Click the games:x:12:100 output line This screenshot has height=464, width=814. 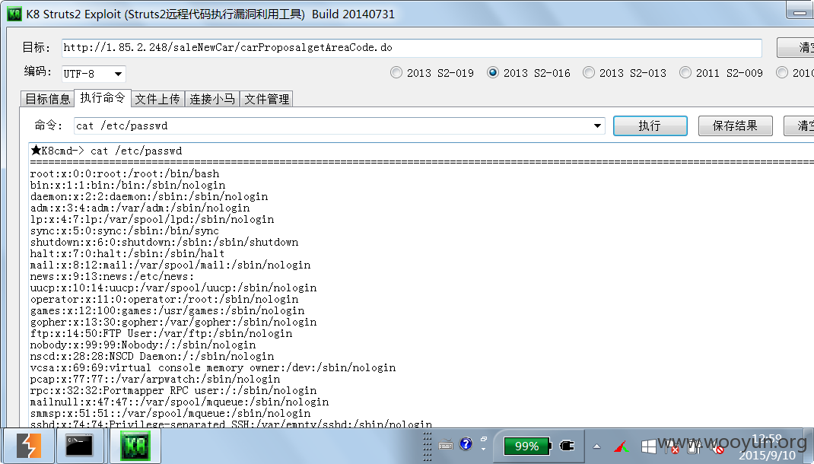tap(167, 311)
